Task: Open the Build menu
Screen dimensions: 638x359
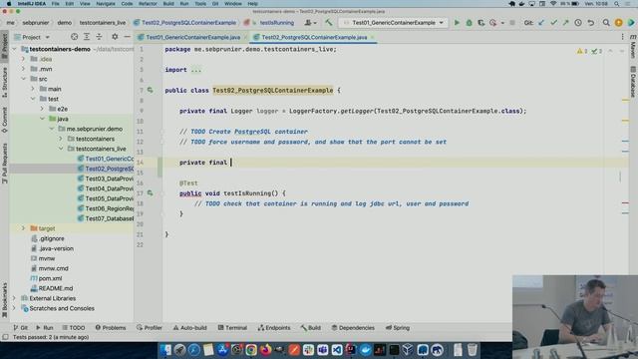Action: (168, 4)
